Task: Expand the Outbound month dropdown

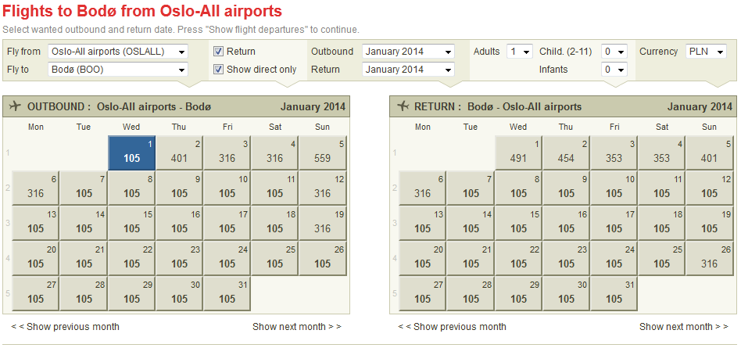Action: [x=408, y=51]
